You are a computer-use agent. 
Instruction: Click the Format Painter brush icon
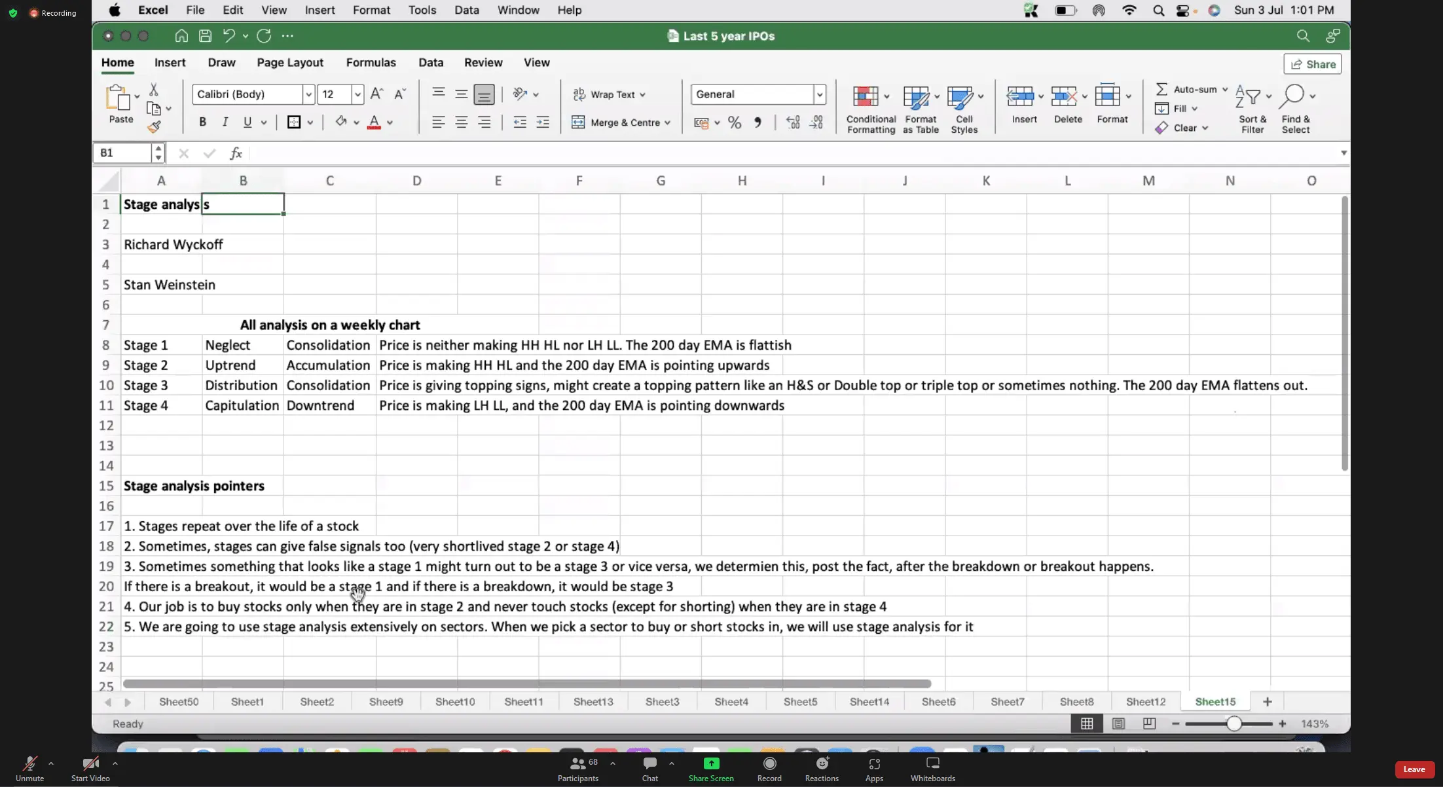pos(154,127)
